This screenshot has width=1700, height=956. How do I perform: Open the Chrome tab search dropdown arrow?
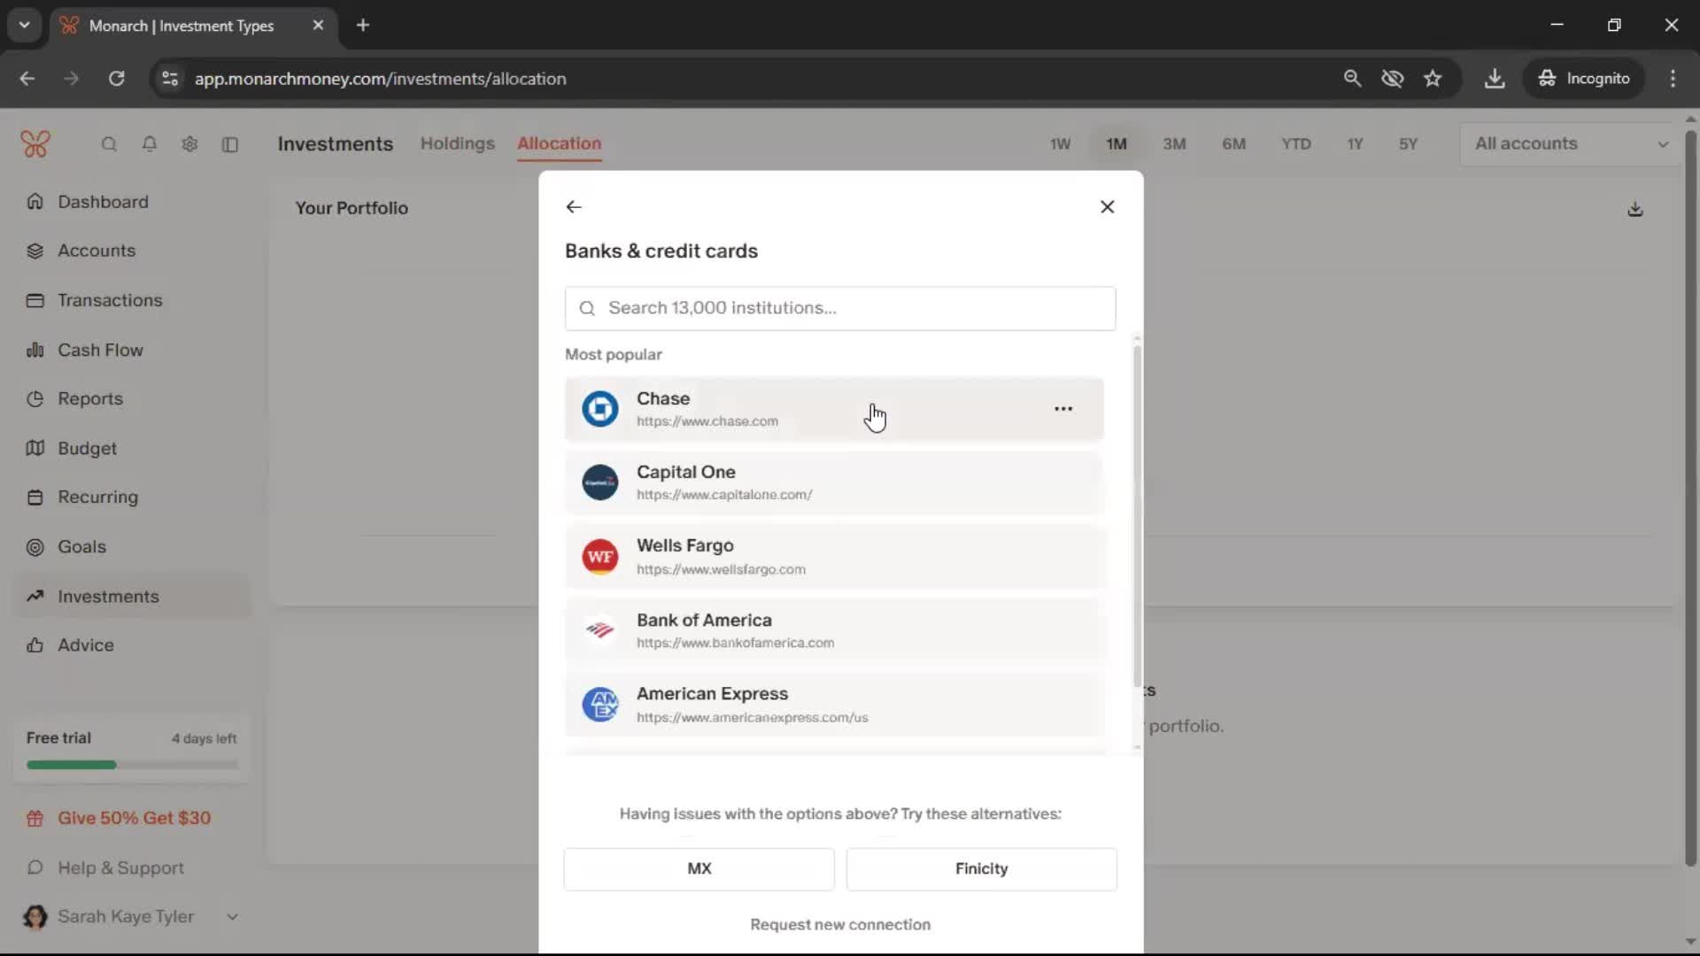[25, 25]
